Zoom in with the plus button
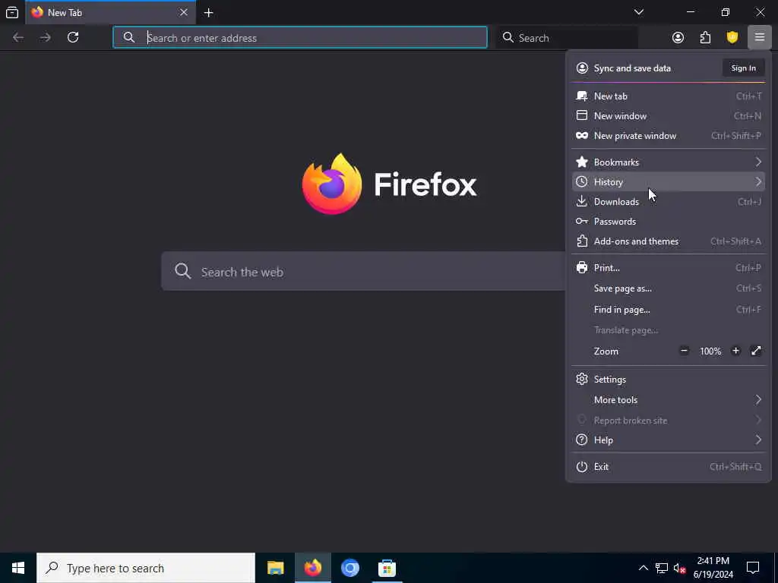This screenshot has height=583, width=778. click(735, 351)
